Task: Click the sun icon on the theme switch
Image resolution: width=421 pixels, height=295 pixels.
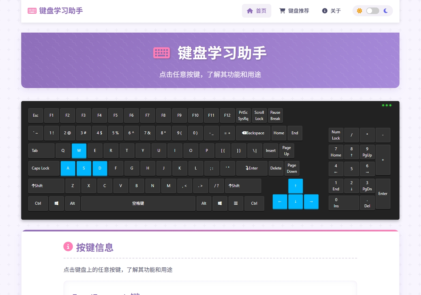Action: point(359,11)
